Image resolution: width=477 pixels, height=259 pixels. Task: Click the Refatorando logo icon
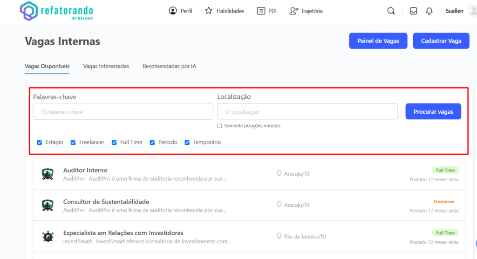(x=29, y=11)
